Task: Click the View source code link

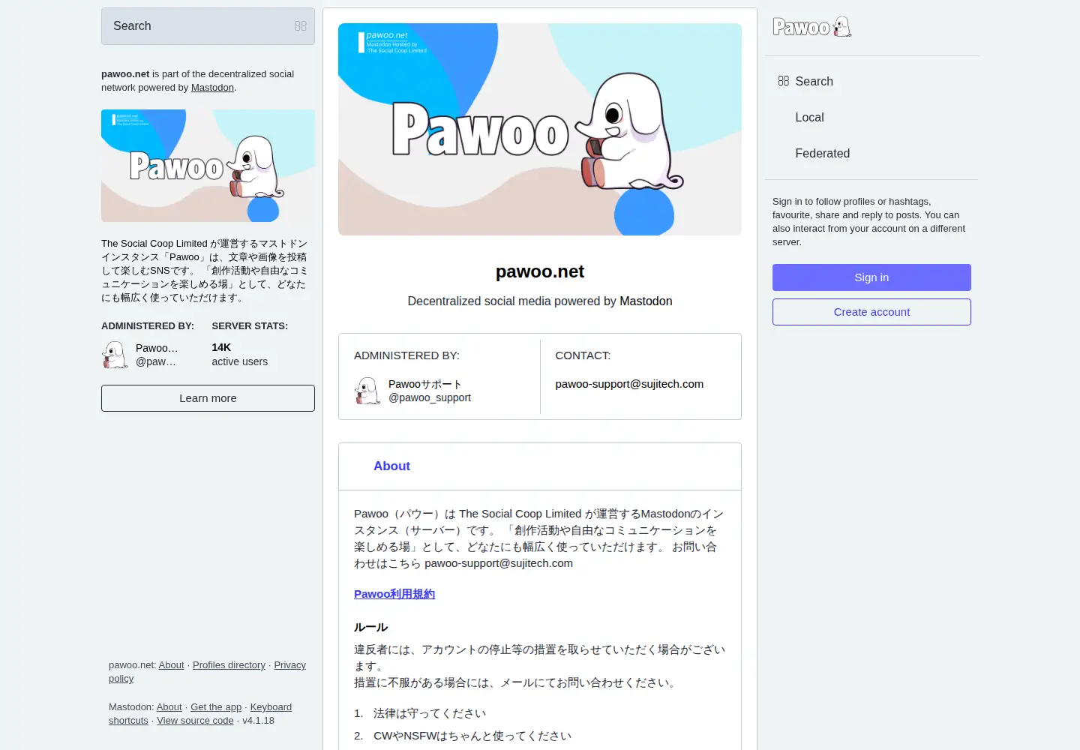Action: point(195,721)
